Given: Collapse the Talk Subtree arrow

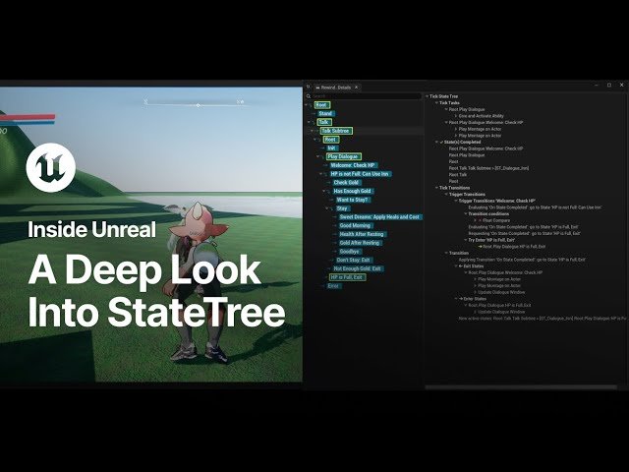Looking at the screenshot, I should (312, 131).
